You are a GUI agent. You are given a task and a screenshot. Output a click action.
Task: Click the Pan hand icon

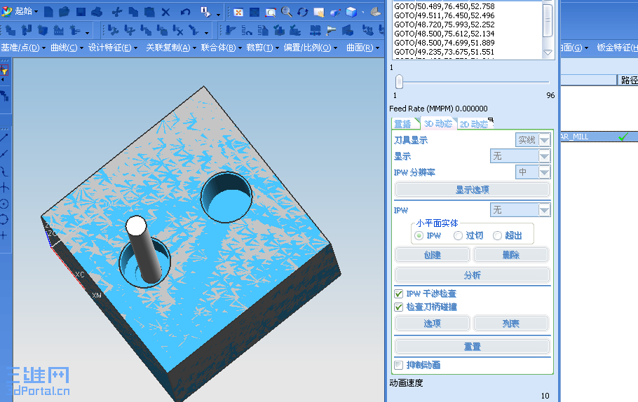point(319,12)
